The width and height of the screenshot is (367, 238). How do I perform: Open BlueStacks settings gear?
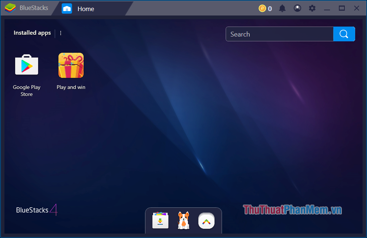pos(312,8)
